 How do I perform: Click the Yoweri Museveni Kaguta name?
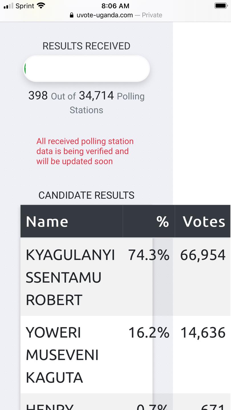[x=62, y=355]
